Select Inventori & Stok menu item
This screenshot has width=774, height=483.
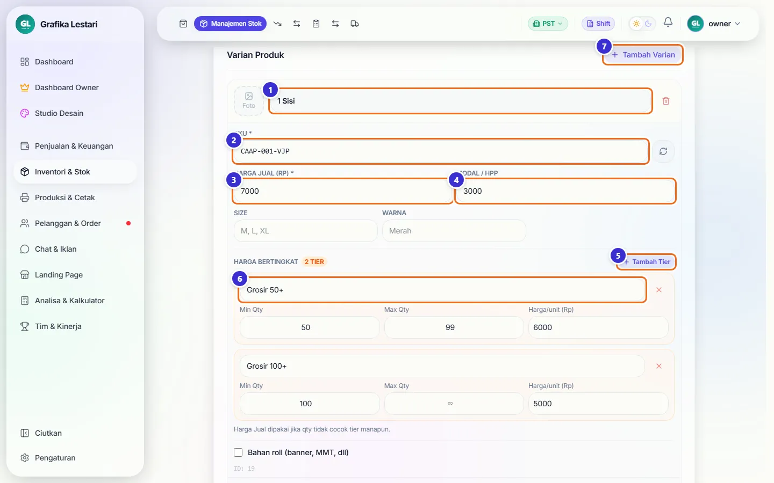click(75, 172)
